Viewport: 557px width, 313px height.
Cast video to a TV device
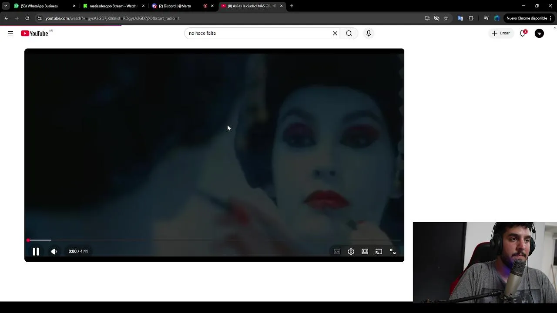[x=379, y=251]
